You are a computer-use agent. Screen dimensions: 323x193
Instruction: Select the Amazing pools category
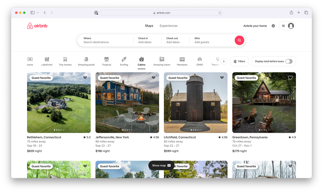pyautogui.click(x=86, y=61)
